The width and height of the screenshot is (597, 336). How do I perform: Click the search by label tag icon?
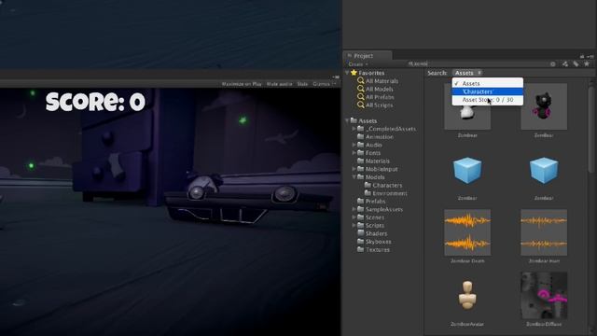pyautogui.click(x=576, y=64)
